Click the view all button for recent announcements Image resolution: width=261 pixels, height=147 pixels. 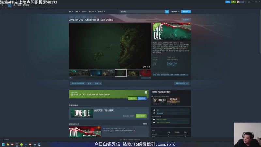click(145, 124)
